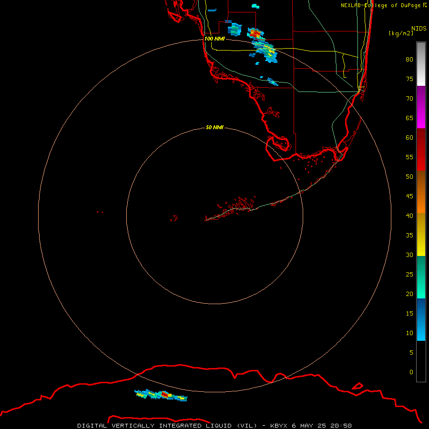Click the 80 value on the VIL scale

(409, 60)
